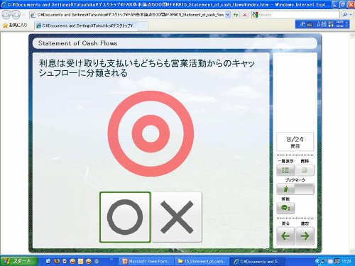Refresh the page with the green arrows icon

point(236,15)
